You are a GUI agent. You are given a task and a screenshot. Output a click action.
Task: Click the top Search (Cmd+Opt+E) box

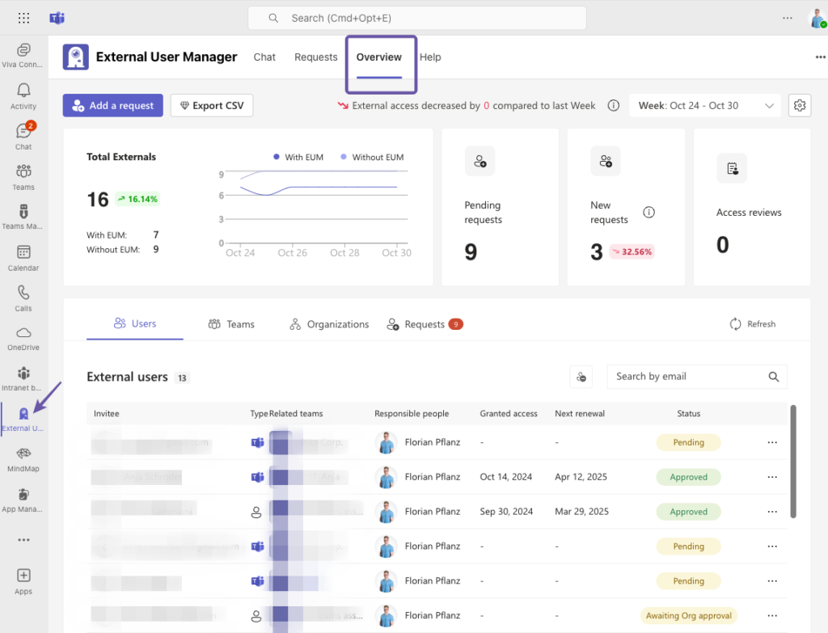click(x=417, y=18)
